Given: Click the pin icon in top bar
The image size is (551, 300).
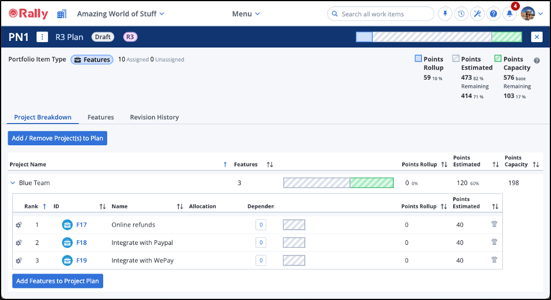Looking at the screenshot, I should pos(445,14).
